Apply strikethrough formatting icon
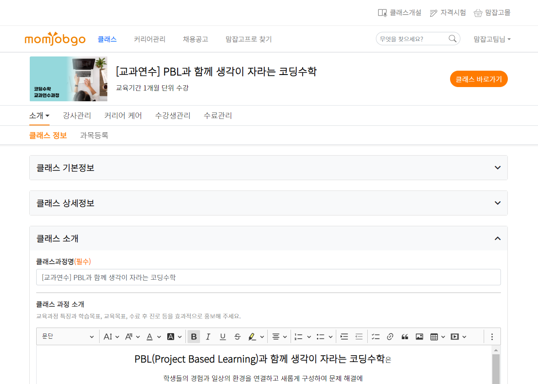The image size is (538, 384). pos(237,337)
